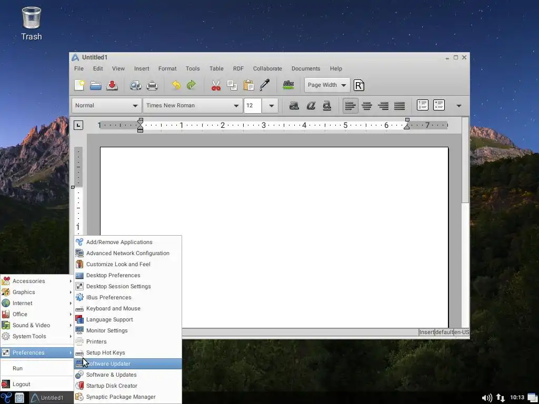Toggle numbered list formatting
Image resolution: width=539 pixels, height=404 pixels.
coord(423,105)
